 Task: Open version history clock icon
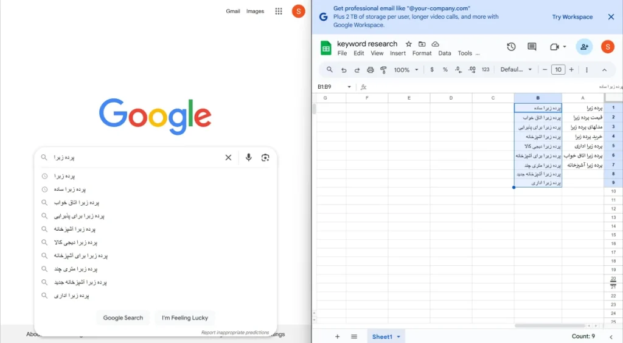(x=511, y=47)
